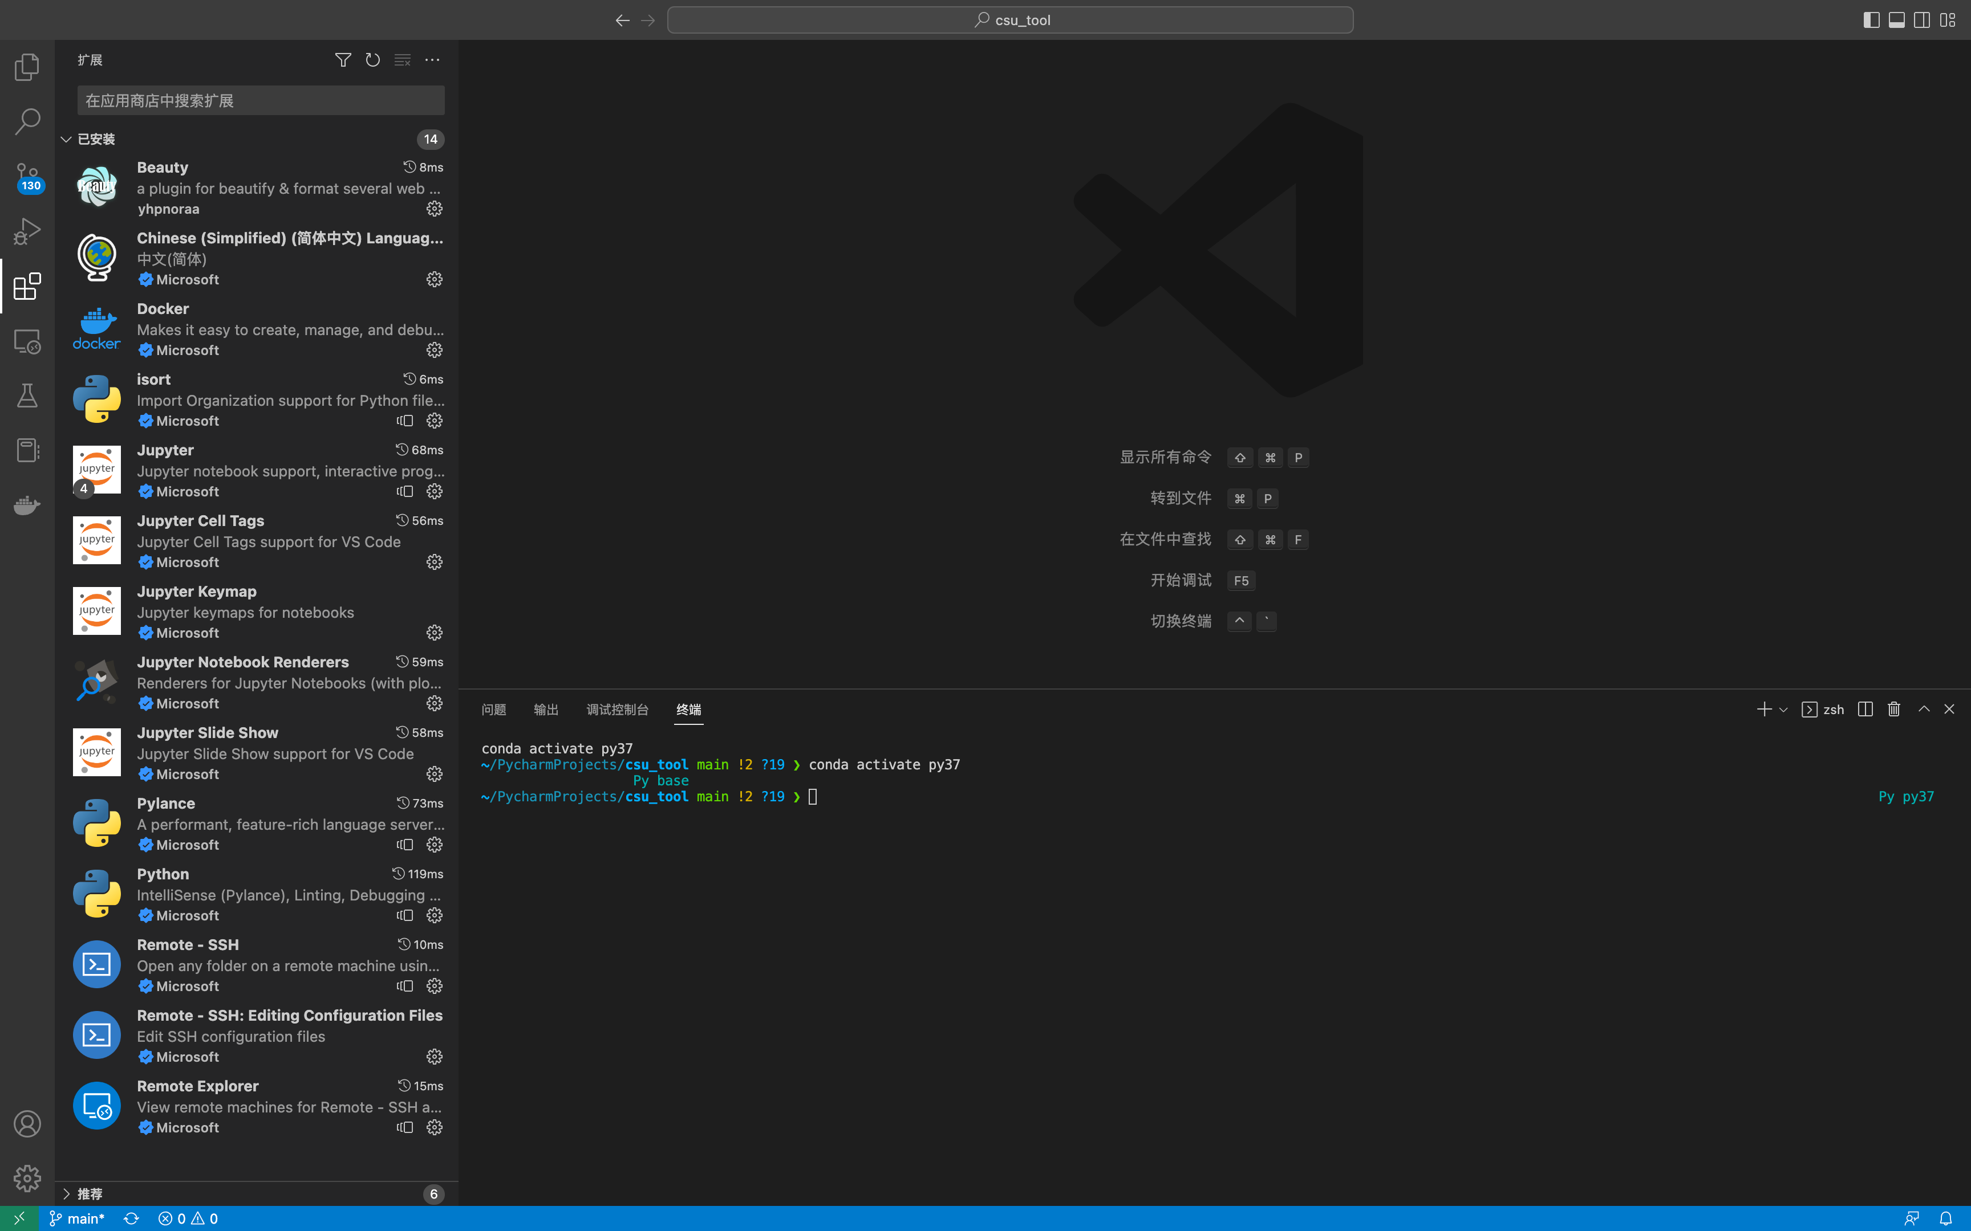Toggle the bottom panel visibility
1971x1231 pixels.
(x=1896, y=21)
